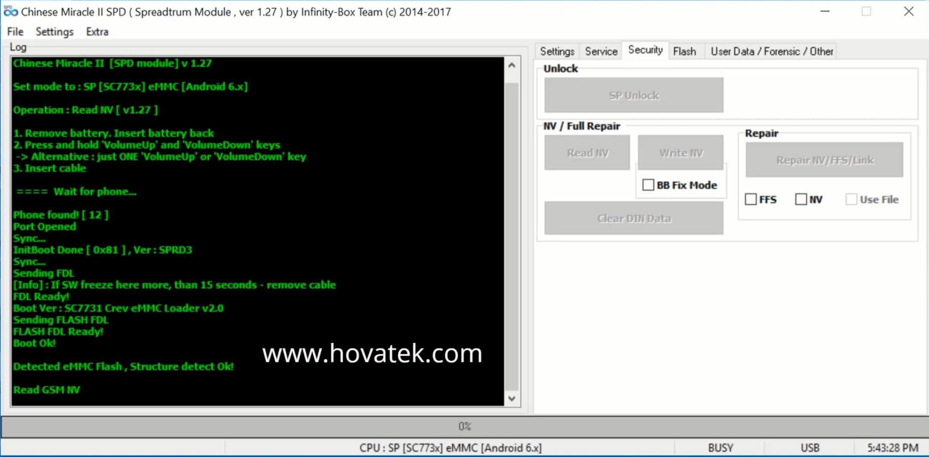The image size is (929, 457).
Task: Click the Clear DIN Data button
Action: pyautogui.click(x=634, y=218)
